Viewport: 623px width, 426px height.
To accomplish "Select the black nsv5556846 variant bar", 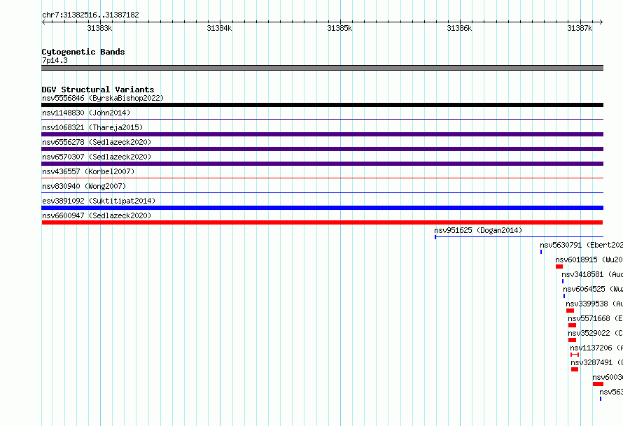I will coord(322,105).
